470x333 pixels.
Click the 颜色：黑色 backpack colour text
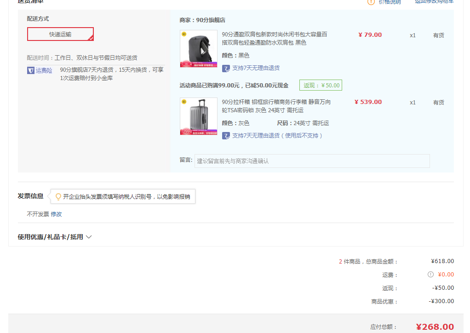pos(235,56)
